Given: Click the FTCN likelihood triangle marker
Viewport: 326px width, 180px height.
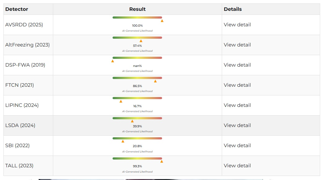Looking at the screenshot, I should (x=155, y=81).
